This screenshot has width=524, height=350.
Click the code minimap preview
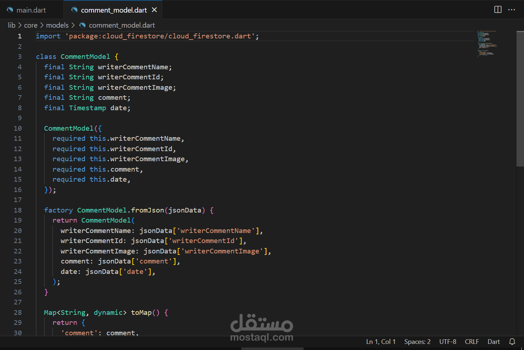coord(487,44)
